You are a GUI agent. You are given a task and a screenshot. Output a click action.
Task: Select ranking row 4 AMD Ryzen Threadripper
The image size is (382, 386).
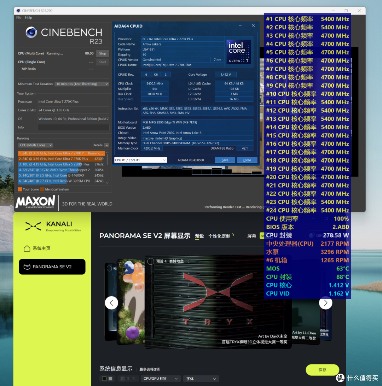point(61,170)
